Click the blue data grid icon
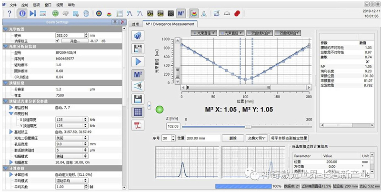381x192 pixels. tap(138, 111)
